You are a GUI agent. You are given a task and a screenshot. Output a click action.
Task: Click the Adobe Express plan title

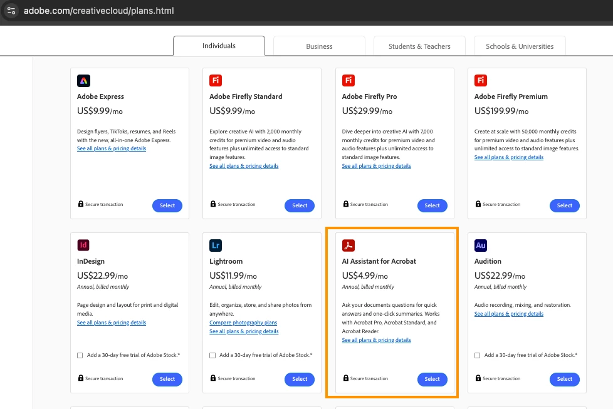click(x=100, y=96)
